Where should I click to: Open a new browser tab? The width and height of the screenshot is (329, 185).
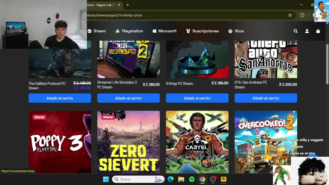[x=128, y=5]
